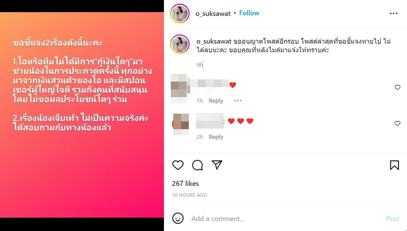Image resolution: width=407 pixels, height=231 pixels.
Task: Open the comment bubble icon
Action: pos(197,165)
